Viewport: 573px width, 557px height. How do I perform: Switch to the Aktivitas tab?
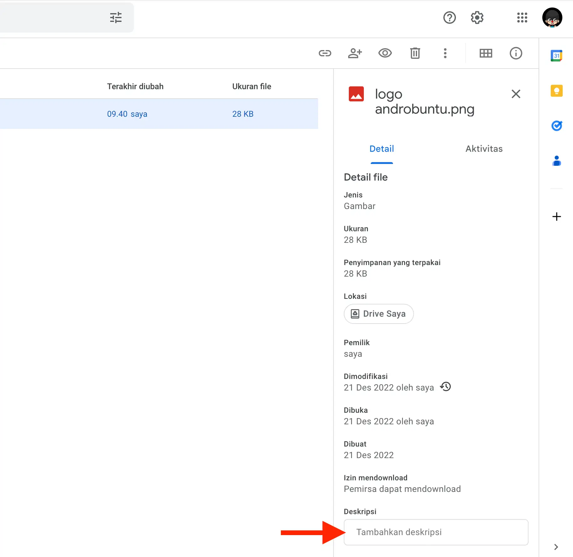coord(484,149)
